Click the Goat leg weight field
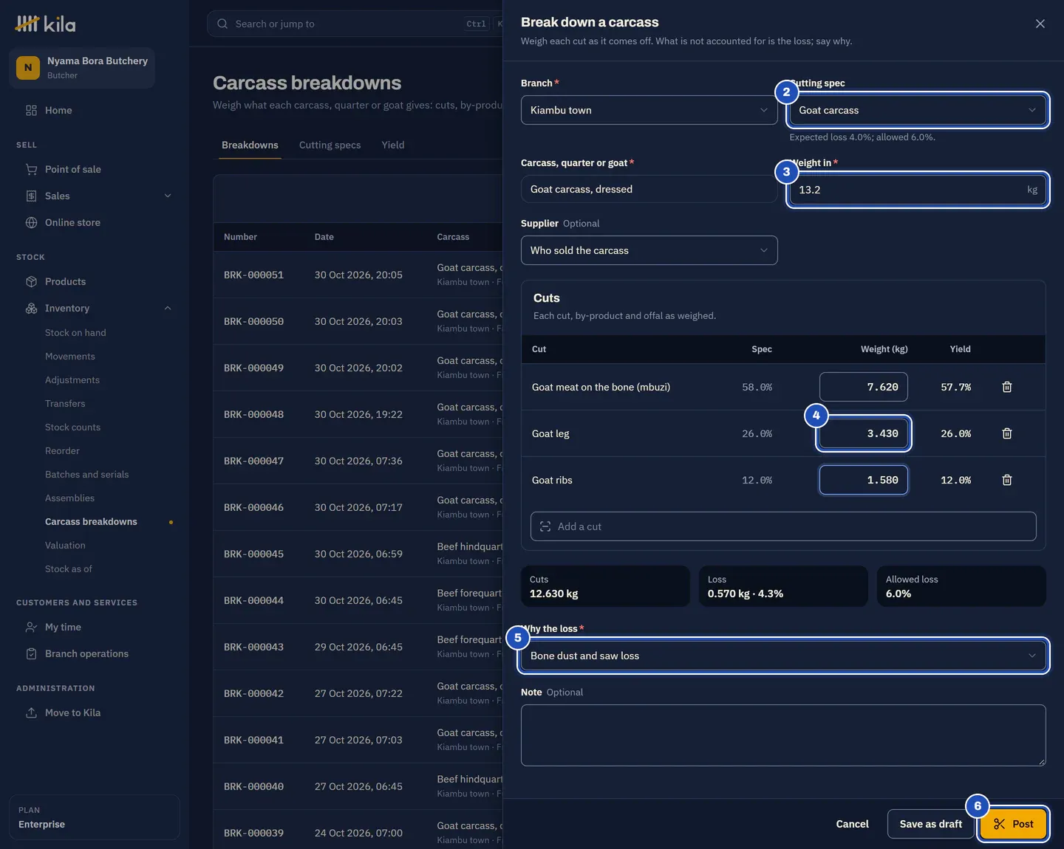Viewport: 1064px width, 849px height. click(x=863, y=433)
